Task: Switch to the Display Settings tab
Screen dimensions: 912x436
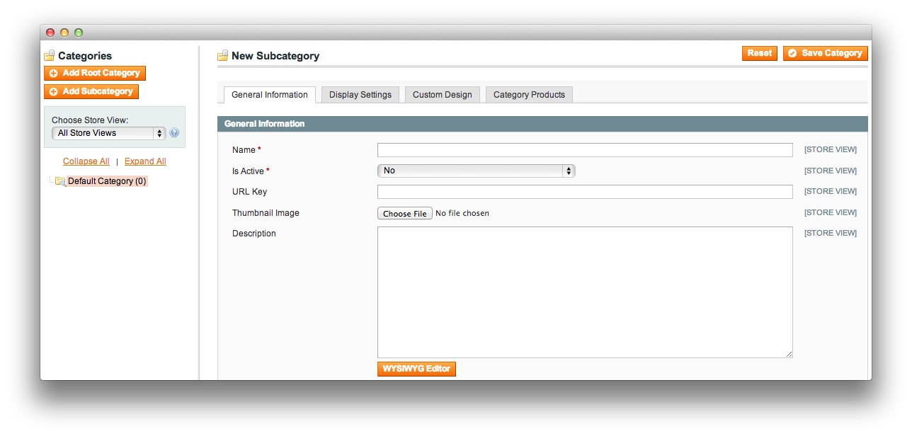Action: (360, 95)
